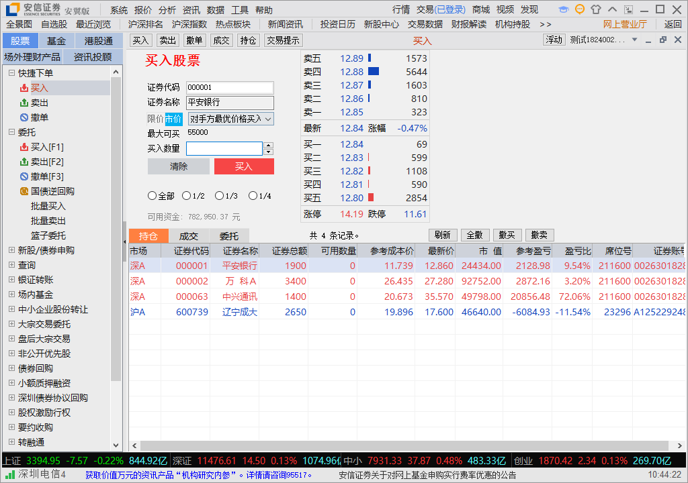Open the 交易提示 toolbar button
Viewport: 688px width, 483px height.
283,41
